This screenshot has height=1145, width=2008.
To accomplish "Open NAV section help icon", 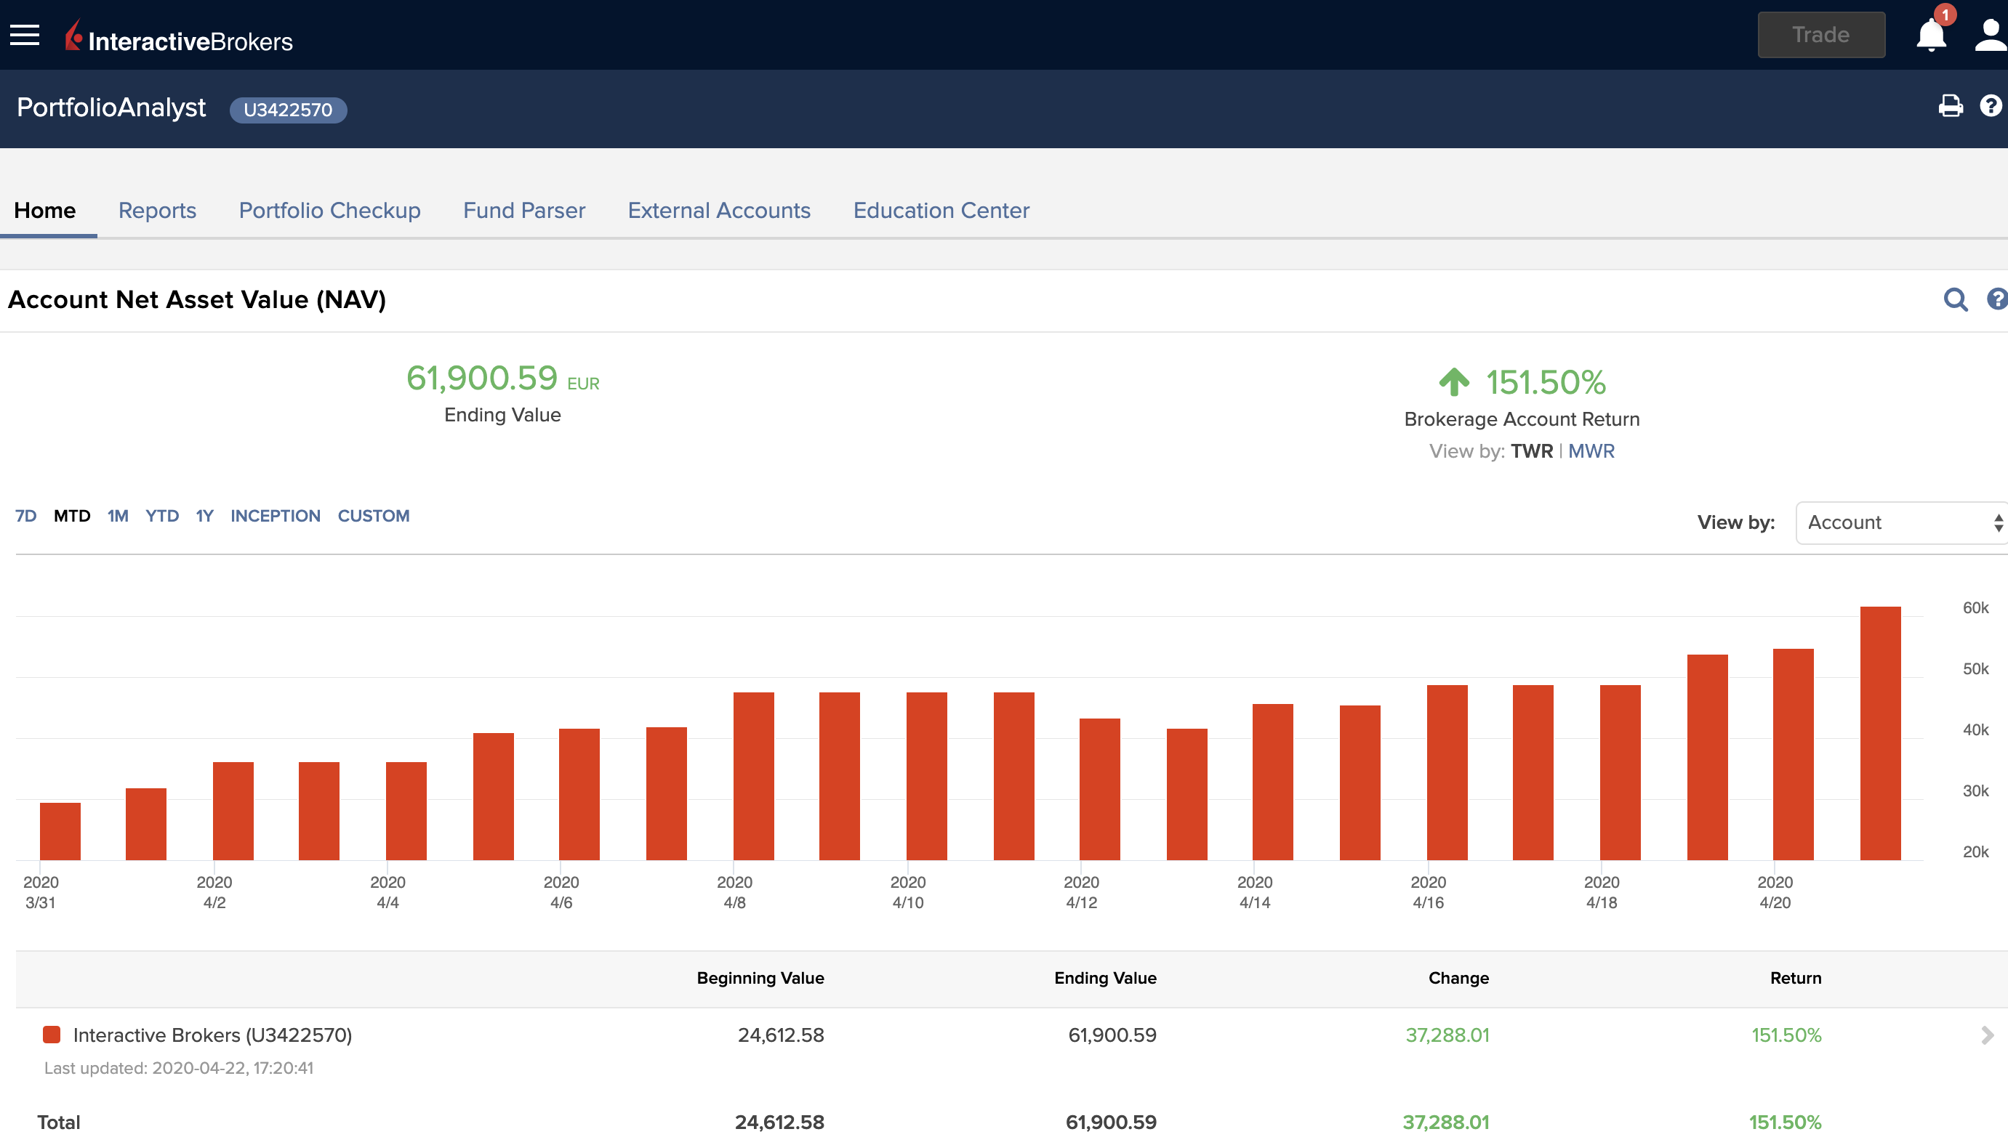I will (x=1996, y=299).
